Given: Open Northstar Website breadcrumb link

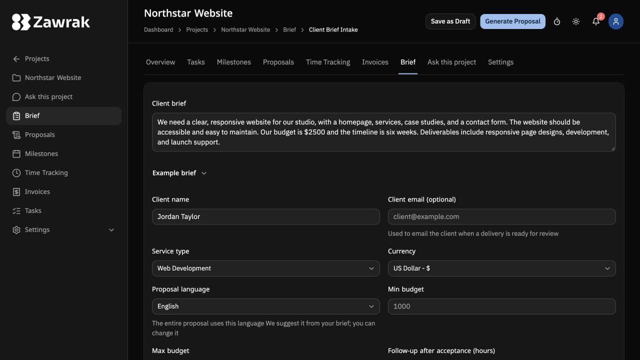Looking at the screenshot, I should point(245,30).
